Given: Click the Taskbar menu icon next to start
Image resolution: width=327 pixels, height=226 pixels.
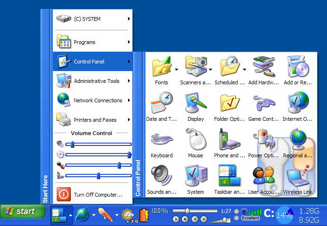Looking at the screenshot, I should [x=59, y=215].
